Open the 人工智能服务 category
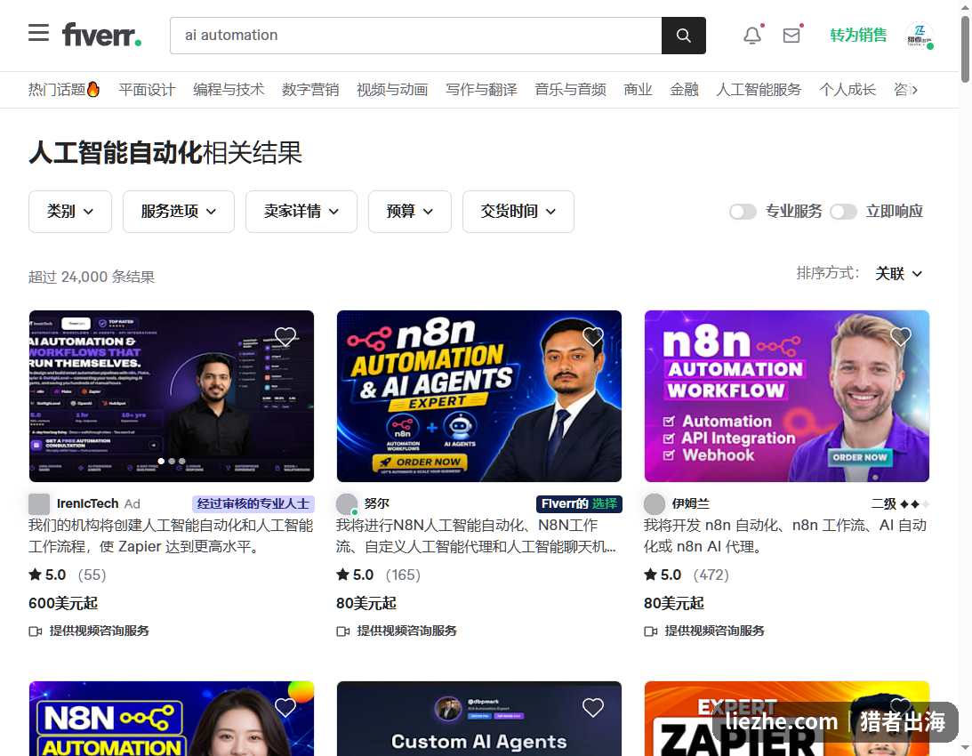This screenshot has width=972, height=756. tap(759, 89)
